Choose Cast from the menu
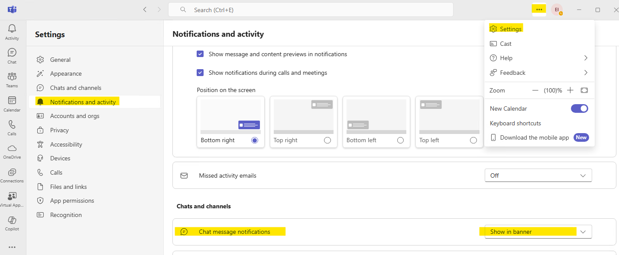The image size is (619, 255). click(x=506, y=44)
